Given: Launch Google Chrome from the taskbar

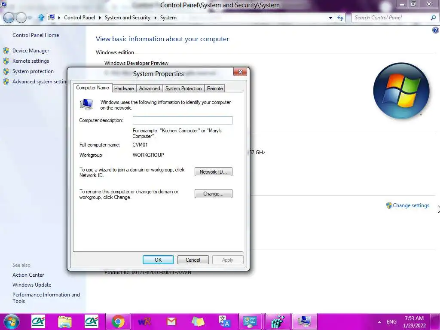Looking at the screenshot, I should point(118,321).
